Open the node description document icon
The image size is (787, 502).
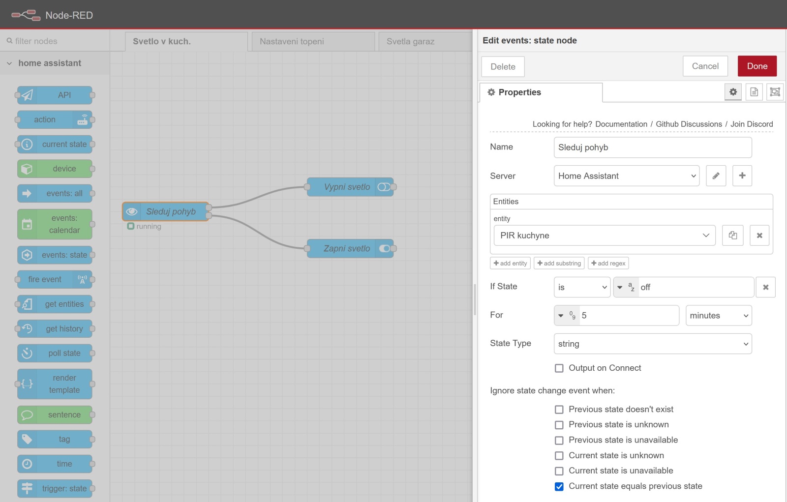tap(754, 92)
